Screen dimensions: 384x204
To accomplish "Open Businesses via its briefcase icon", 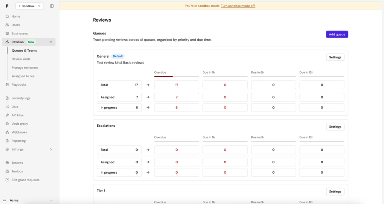I will 7,34.
